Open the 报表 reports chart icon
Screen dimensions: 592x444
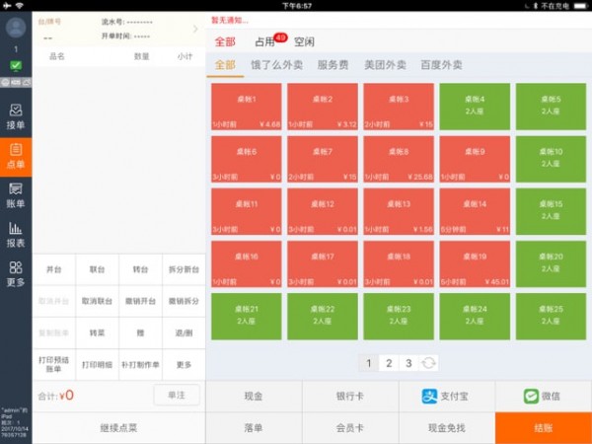16,234
